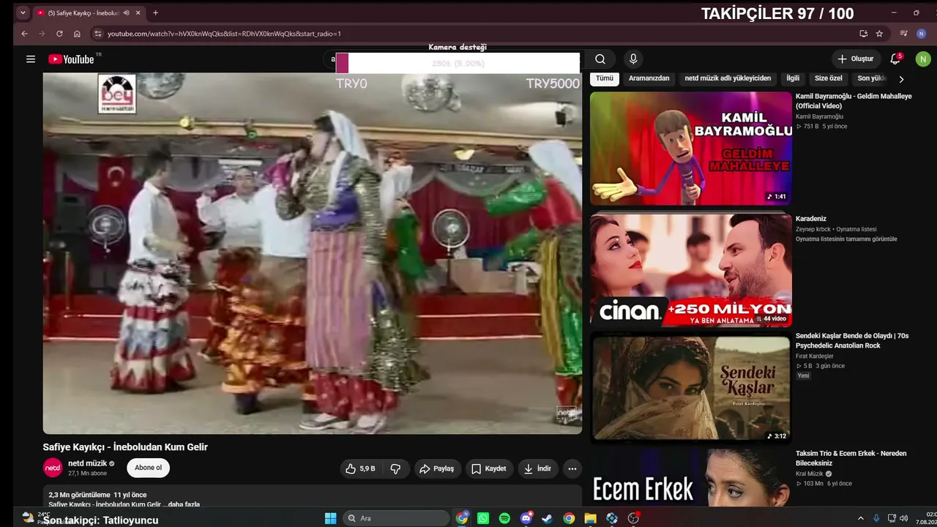The image size is (937, 527).
Task: Open the volume icon in system tray
Action: point(904,518)
